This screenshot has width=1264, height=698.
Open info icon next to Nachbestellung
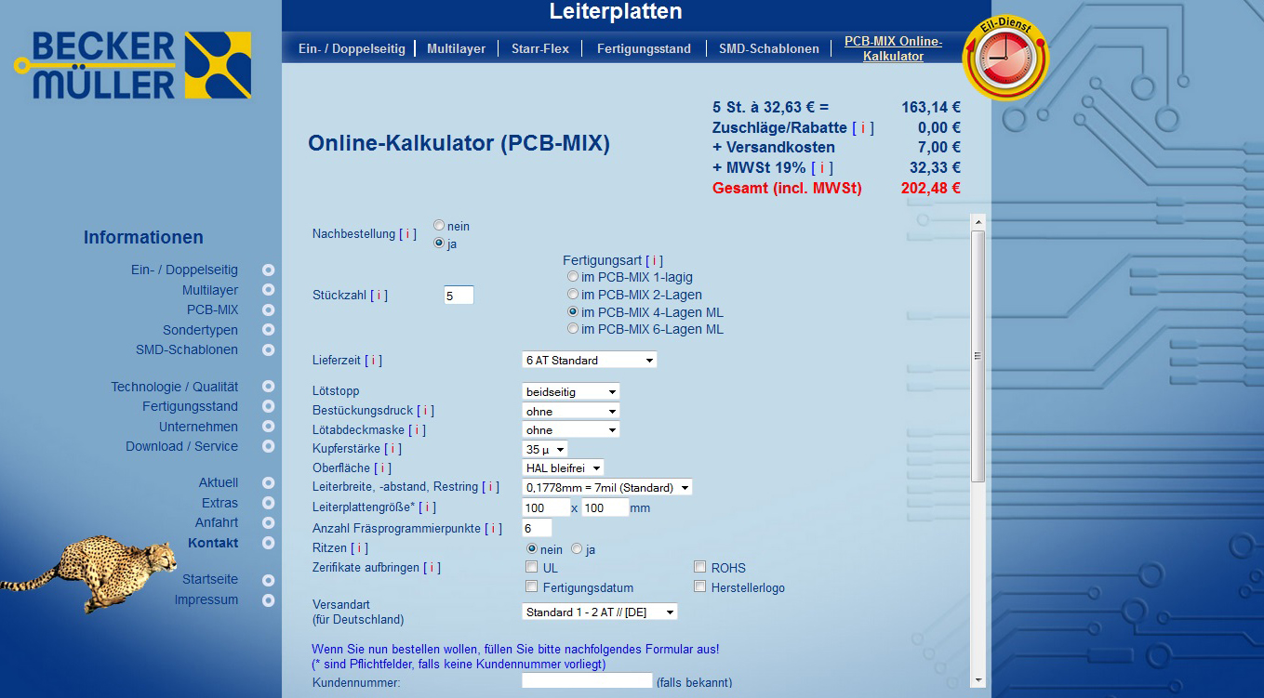tap(407, 234)
